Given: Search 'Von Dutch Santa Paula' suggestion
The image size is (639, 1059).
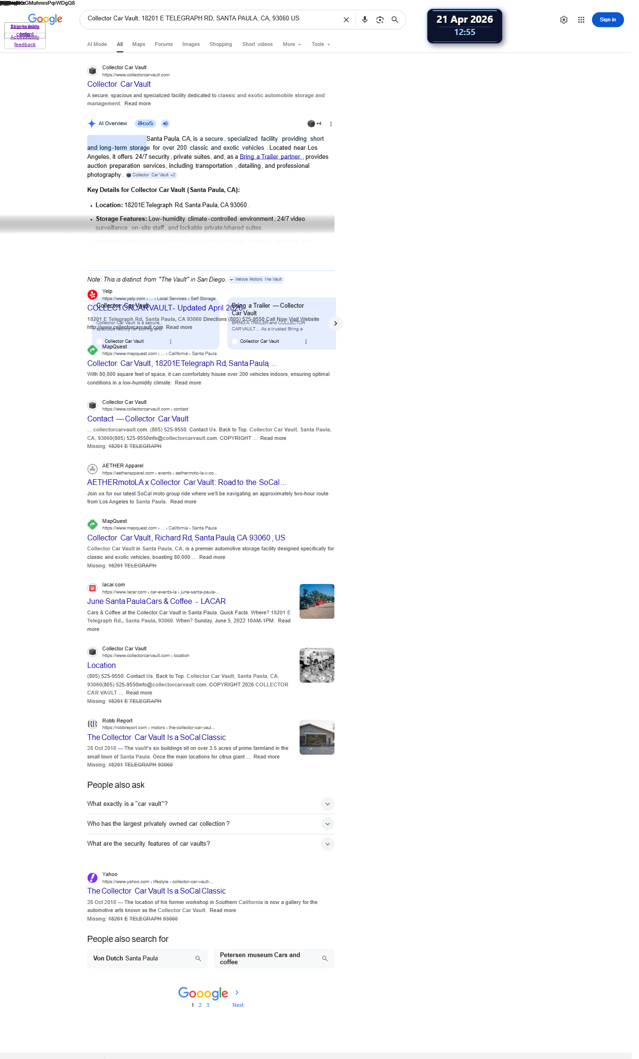Looking at the screenshot, I should click(x=147, y=959).
